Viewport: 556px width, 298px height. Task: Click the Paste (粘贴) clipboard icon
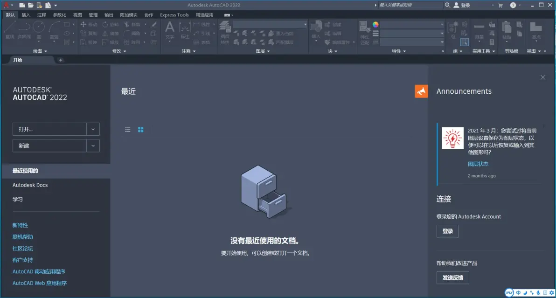[507, 30]
